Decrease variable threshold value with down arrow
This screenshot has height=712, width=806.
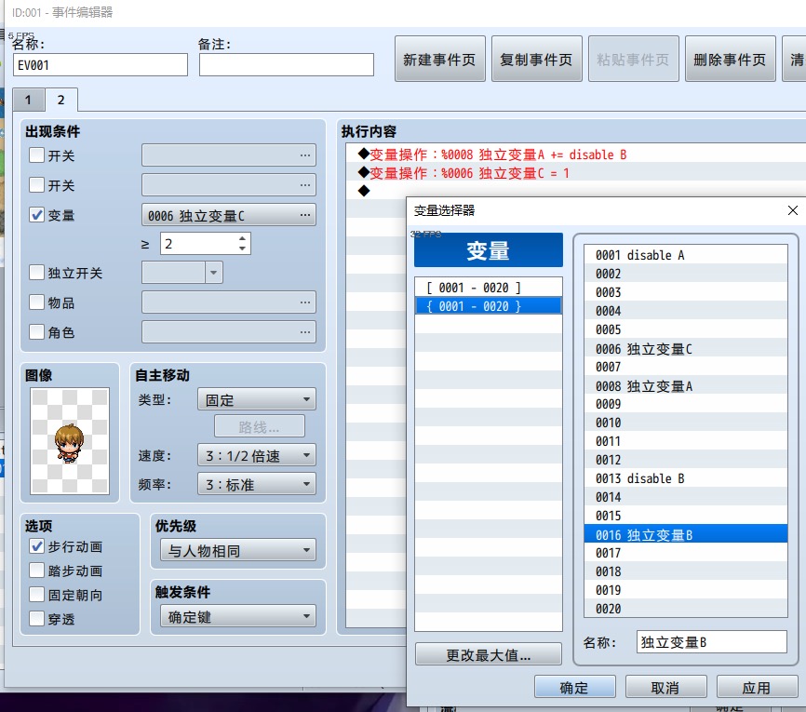242,249
